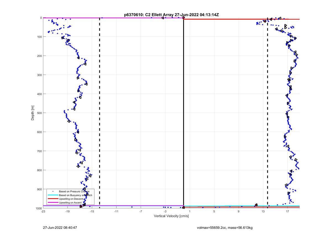Click the y-axis tick label '900'
331x234 pixels.
(39, 189)
